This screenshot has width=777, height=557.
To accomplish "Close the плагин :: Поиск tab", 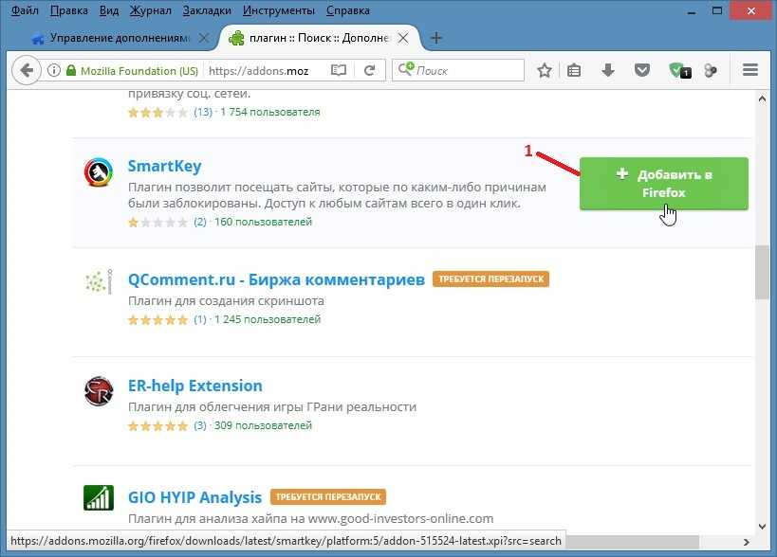I will point(403,38).
